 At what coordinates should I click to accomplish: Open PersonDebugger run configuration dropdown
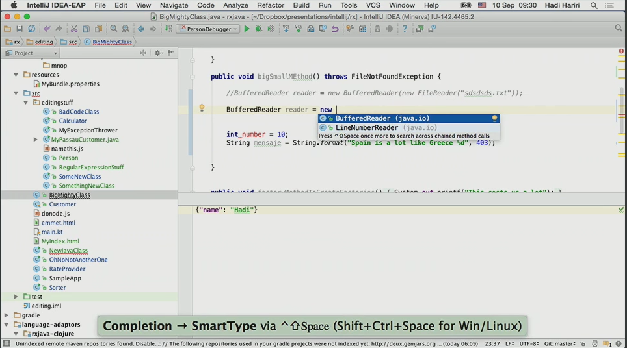tap(208, 29)
